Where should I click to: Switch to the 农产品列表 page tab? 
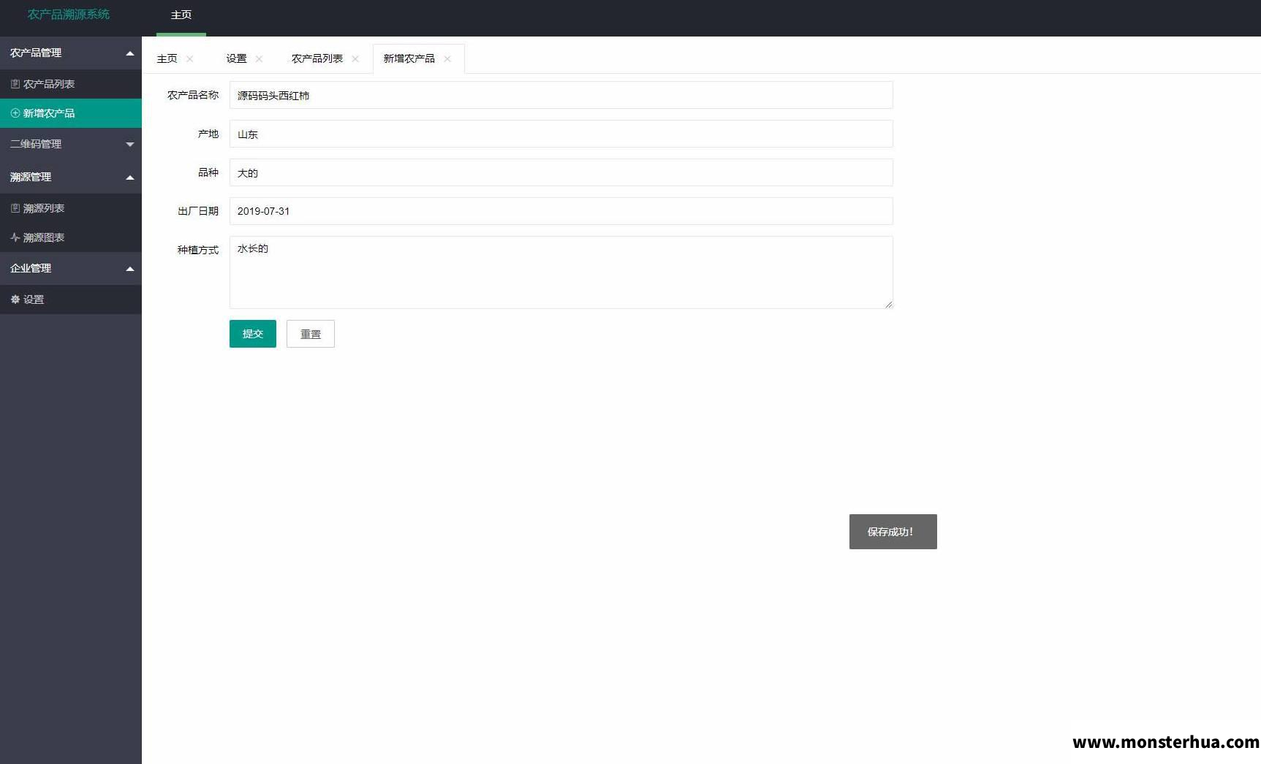point(317,58)
